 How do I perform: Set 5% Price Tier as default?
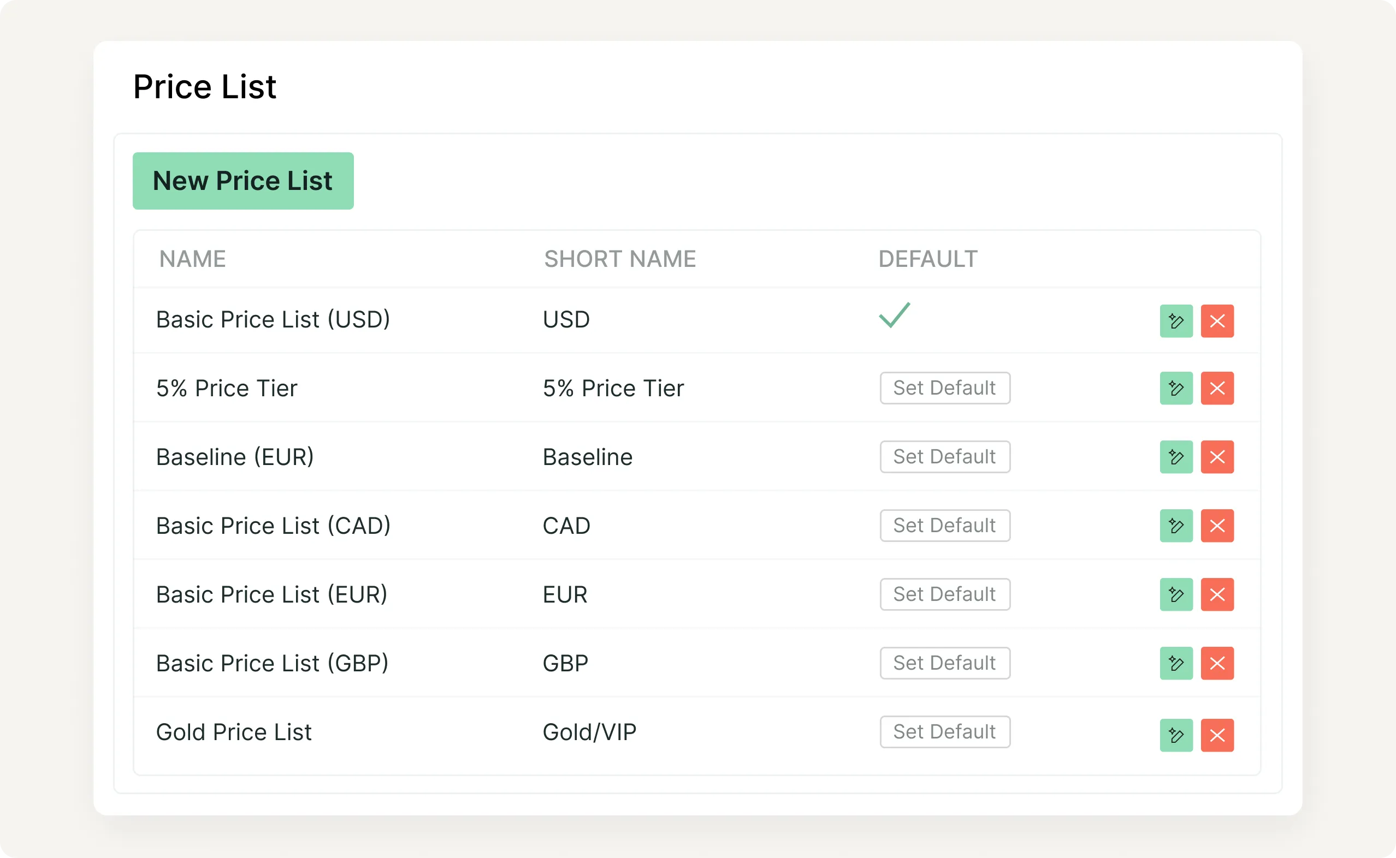point(945,388)
